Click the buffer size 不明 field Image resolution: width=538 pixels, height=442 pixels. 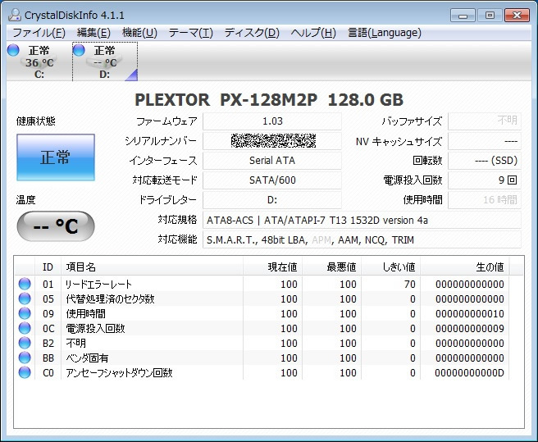(485, 121)
